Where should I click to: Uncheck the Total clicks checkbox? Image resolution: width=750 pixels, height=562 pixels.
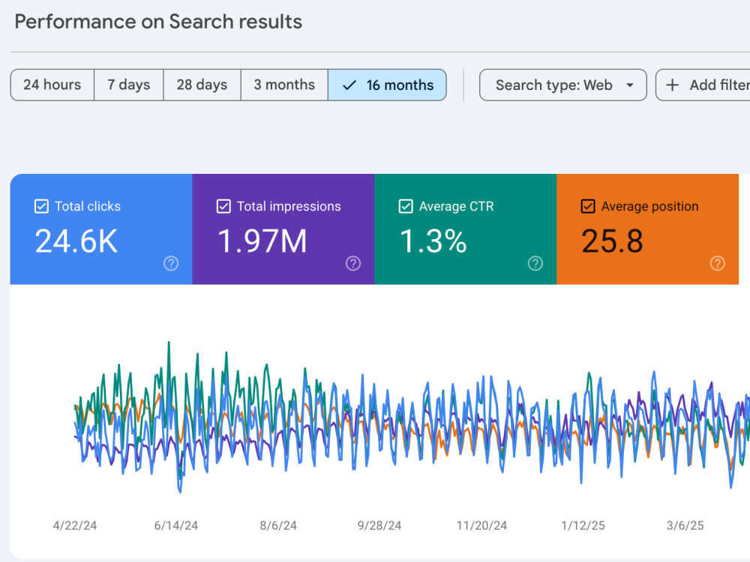tap(41, 207)
